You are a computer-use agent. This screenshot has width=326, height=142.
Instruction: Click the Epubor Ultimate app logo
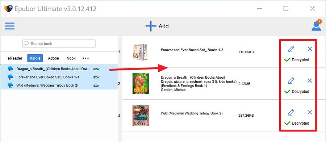[9, 9]
